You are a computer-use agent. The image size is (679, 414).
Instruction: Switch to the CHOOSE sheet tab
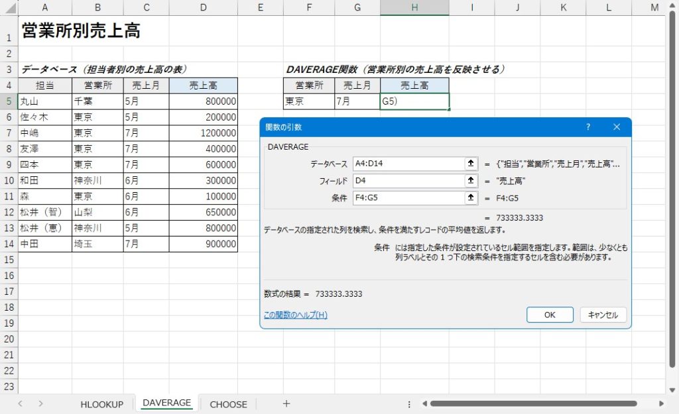(x=228, y=404)
